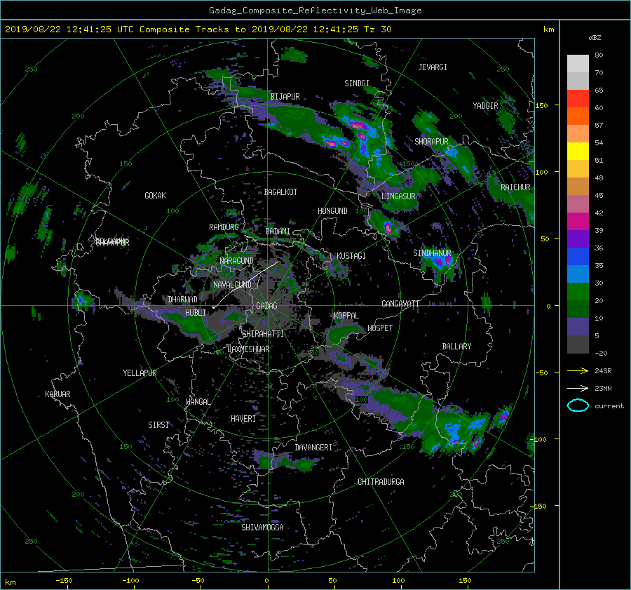Click the HUBLI city label
This screenshot has width=631, height=590.
[x=196, y=313]
